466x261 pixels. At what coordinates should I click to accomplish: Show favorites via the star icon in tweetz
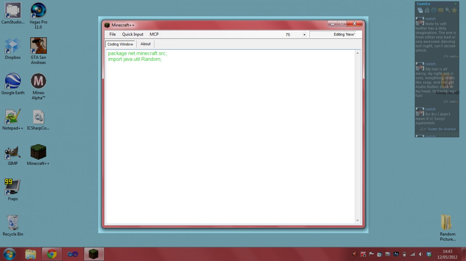[x=455, y=10]
